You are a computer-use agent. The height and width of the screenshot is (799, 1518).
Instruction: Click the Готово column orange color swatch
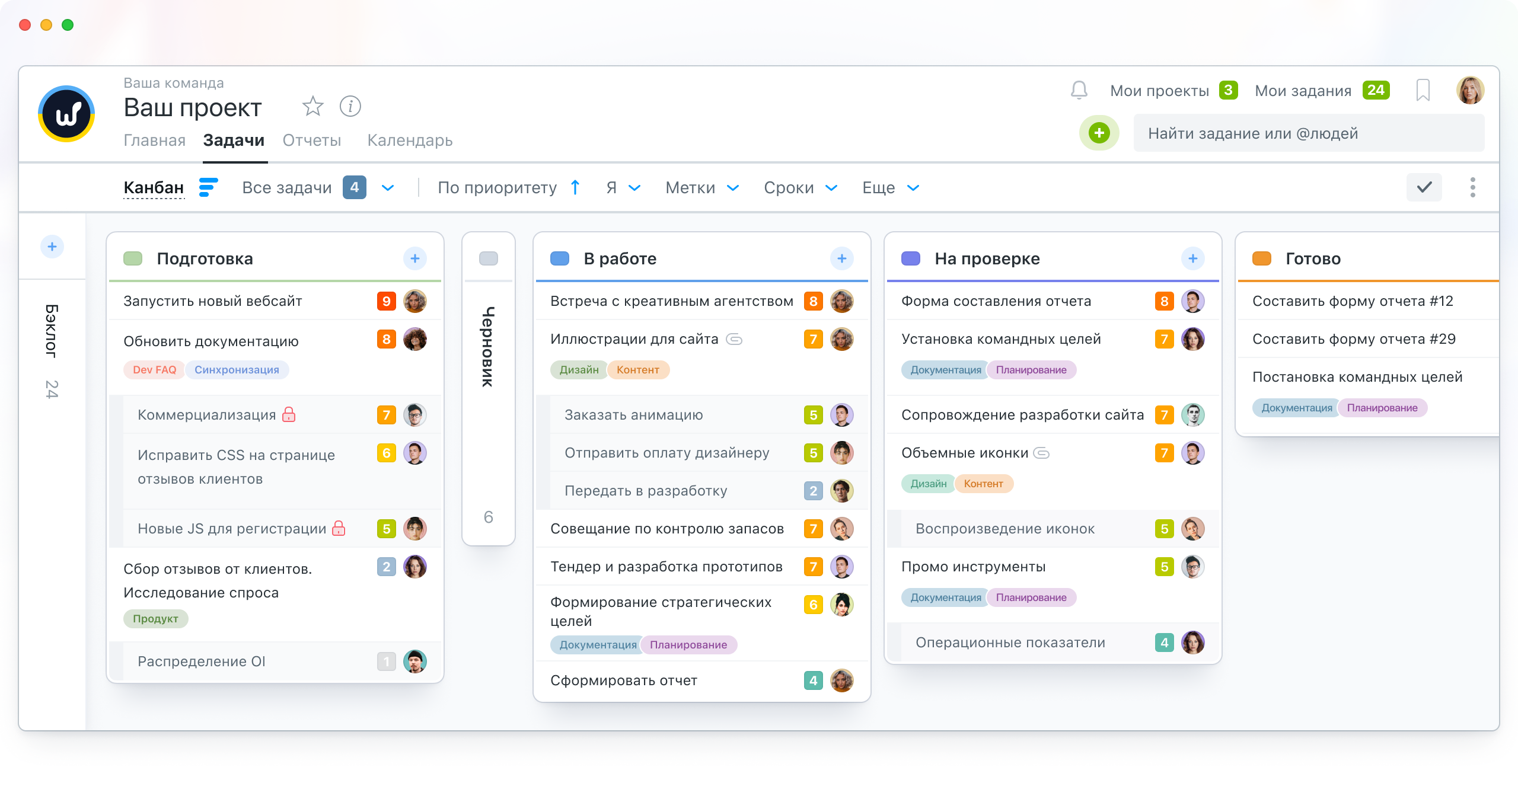1261,258
